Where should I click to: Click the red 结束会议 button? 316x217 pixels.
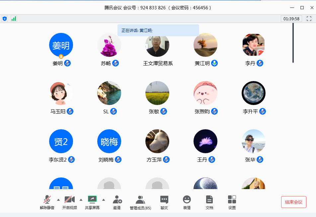pos(293,202)
